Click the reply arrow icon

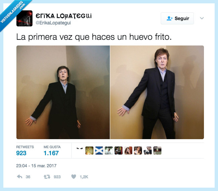click(x=20, y=177)
